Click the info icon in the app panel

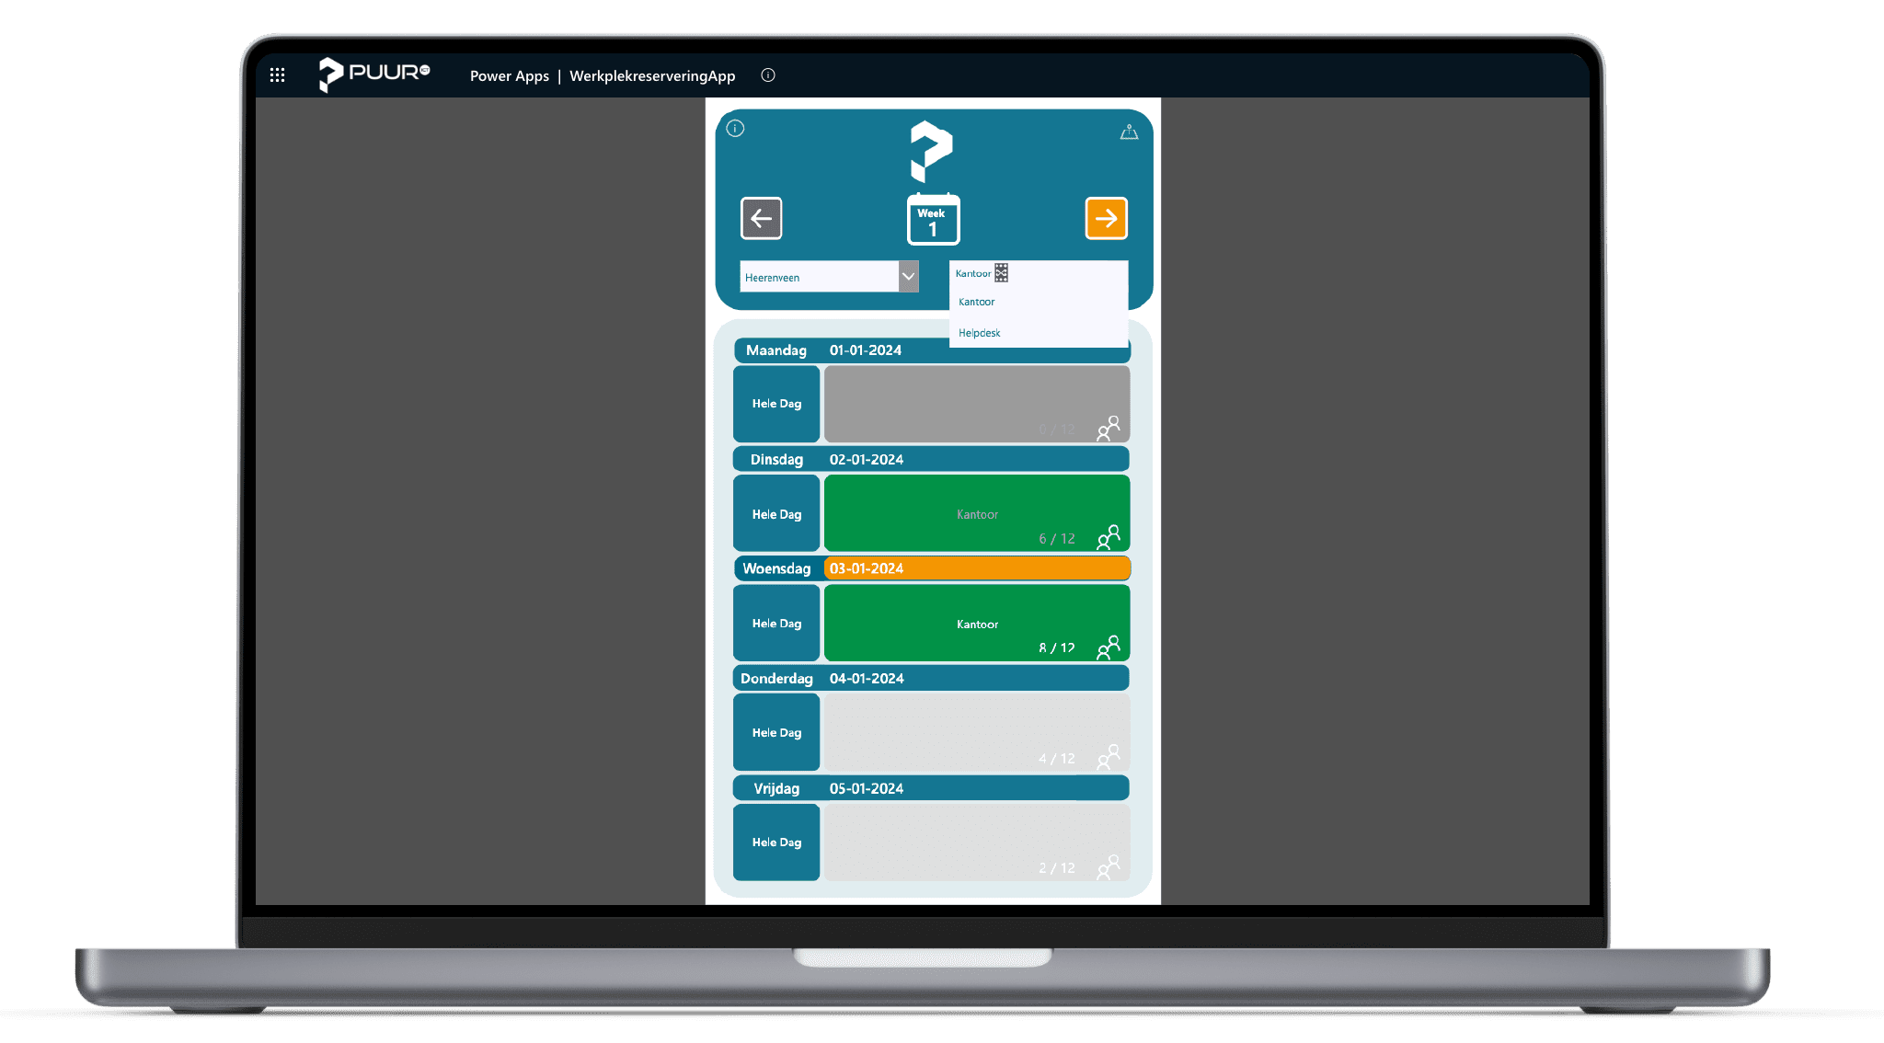[735, 129]
